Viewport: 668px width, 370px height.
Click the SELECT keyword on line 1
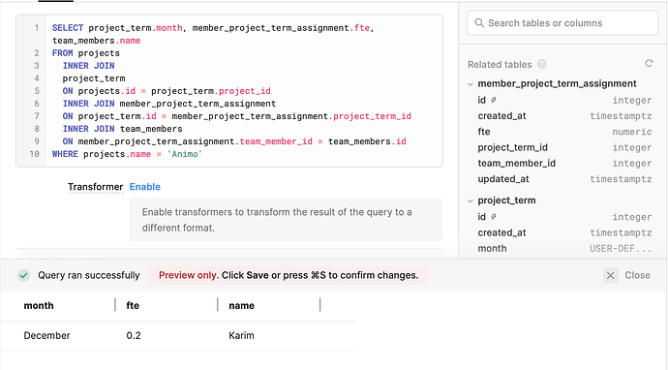(x=68, y=28)
